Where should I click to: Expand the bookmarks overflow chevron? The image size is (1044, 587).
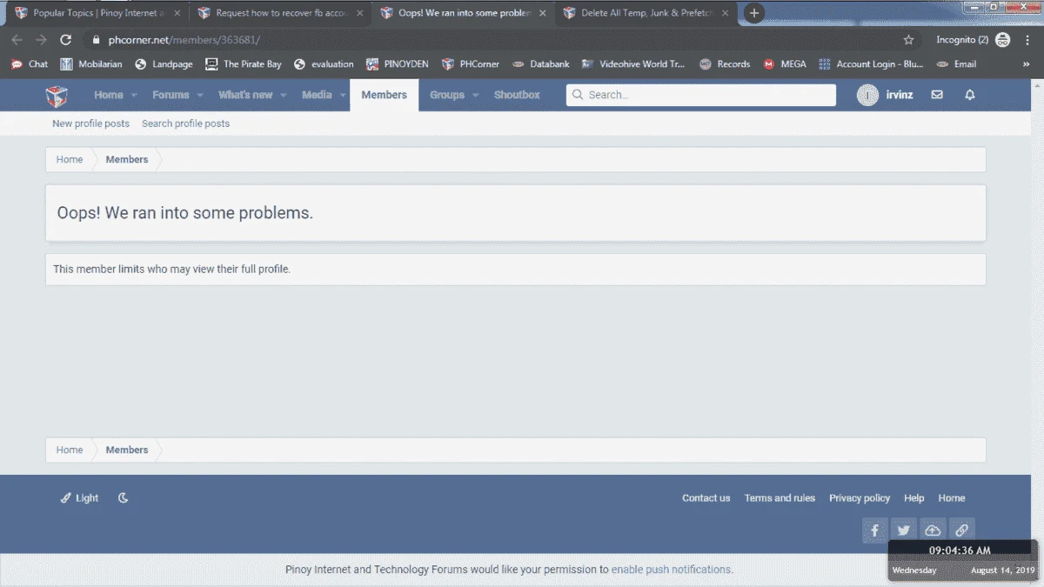click(x=1026, y=64)
